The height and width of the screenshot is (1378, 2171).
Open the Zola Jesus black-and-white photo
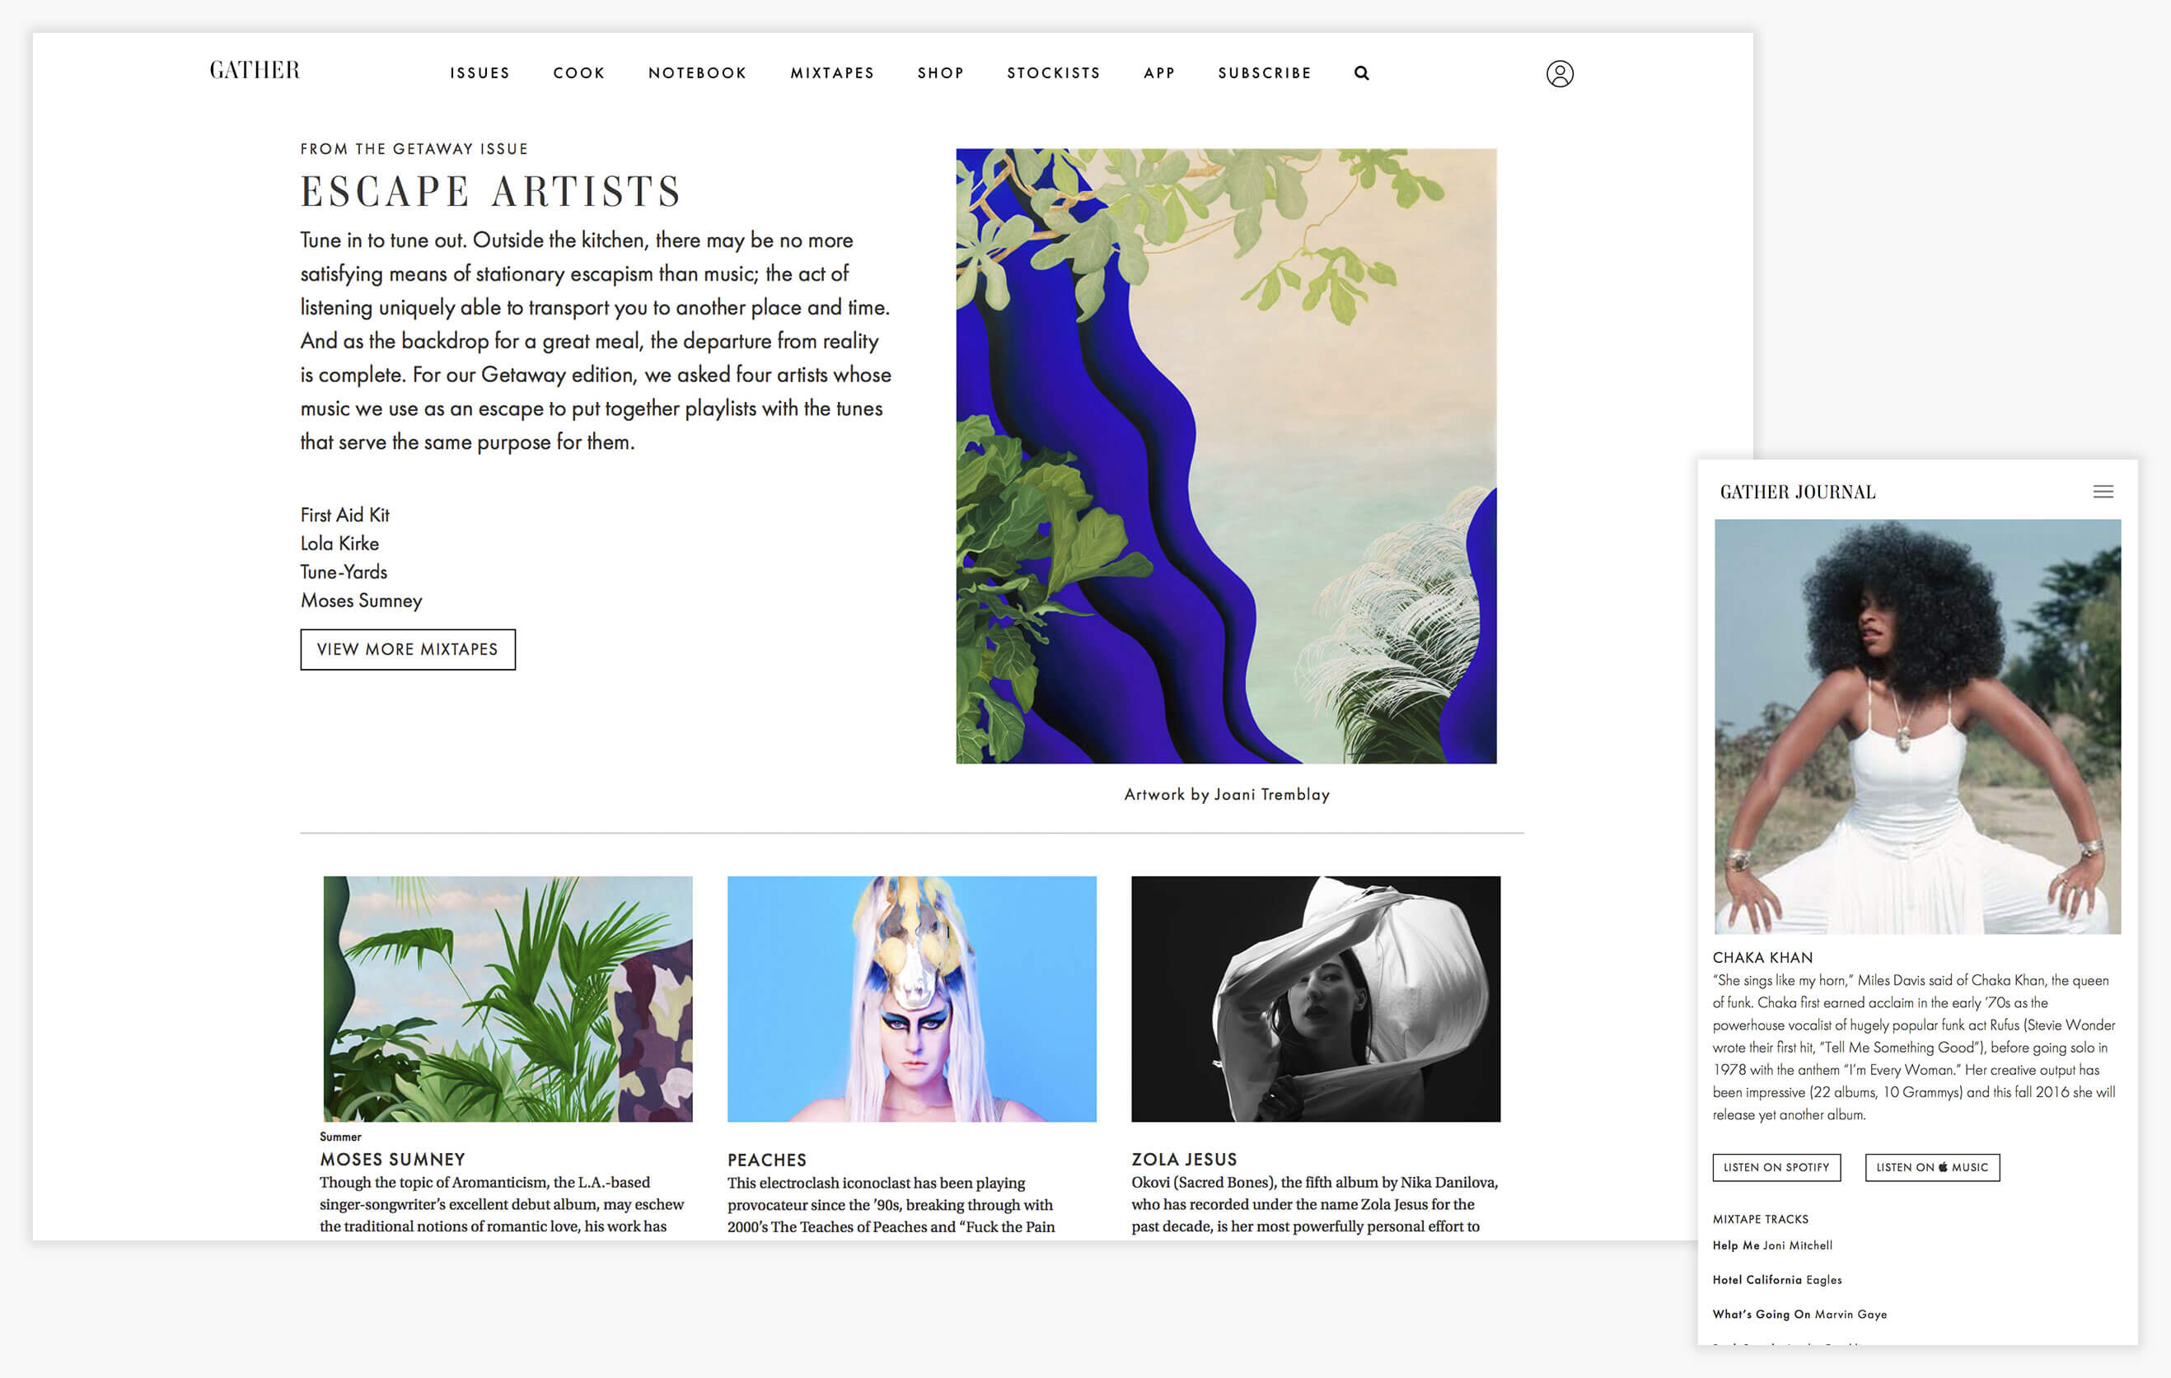click(1316, 998)
